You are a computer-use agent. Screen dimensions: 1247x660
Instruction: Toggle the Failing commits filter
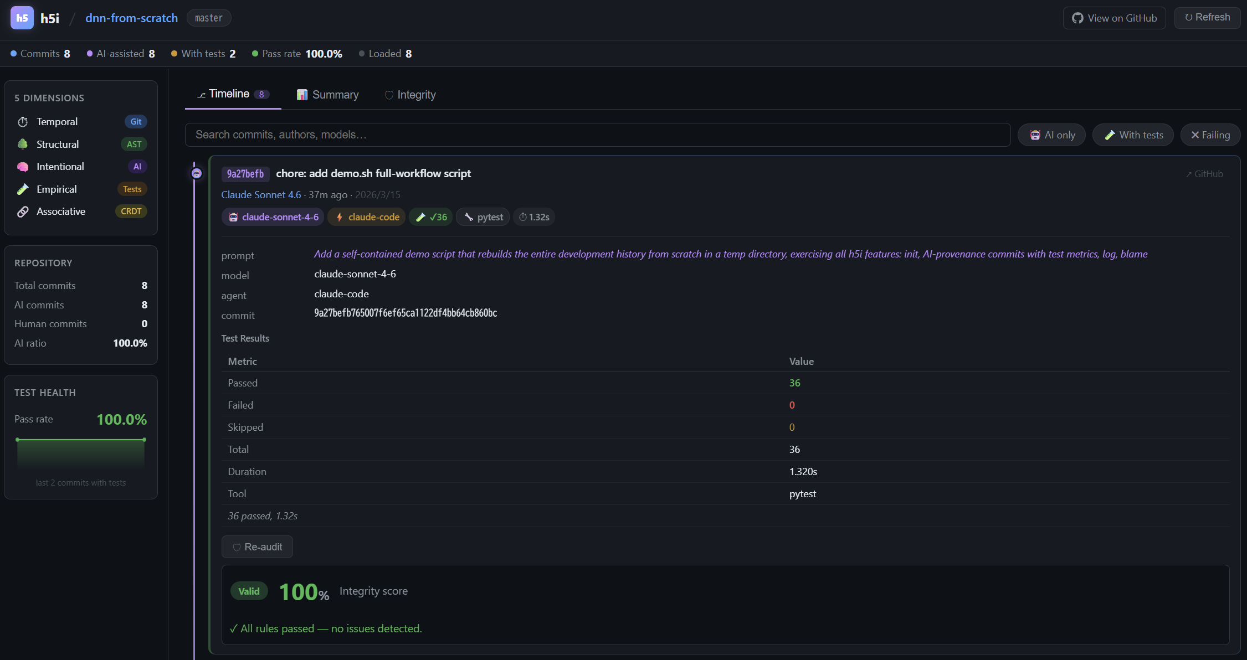(x=1210, y=135)
